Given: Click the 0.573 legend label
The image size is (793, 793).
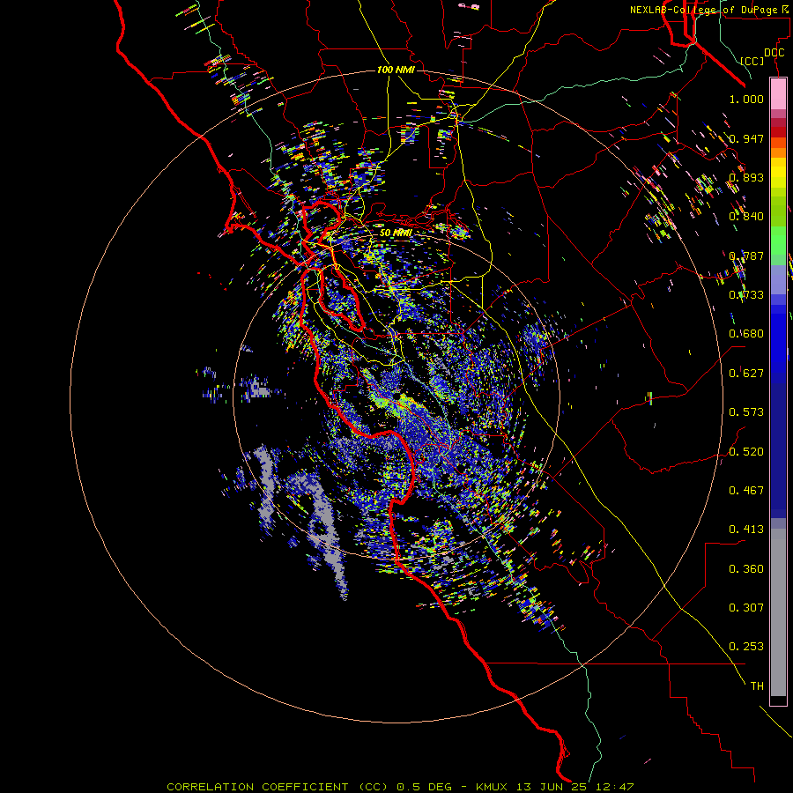Looking at the screenshot, I should (746, 412).
